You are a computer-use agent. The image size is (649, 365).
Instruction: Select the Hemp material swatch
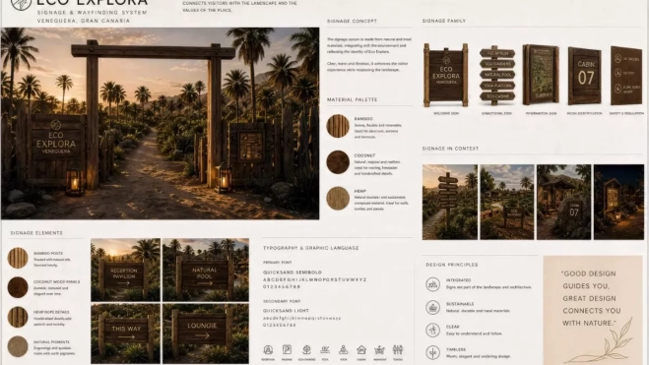click(x=338, y=198)
